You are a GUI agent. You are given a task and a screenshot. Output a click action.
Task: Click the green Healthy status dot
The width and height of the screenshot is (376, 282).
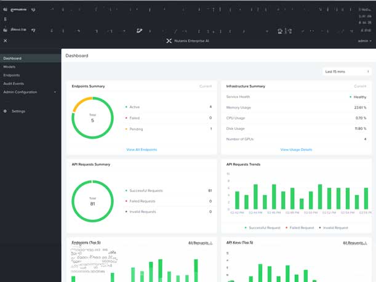tap(351, 97)
